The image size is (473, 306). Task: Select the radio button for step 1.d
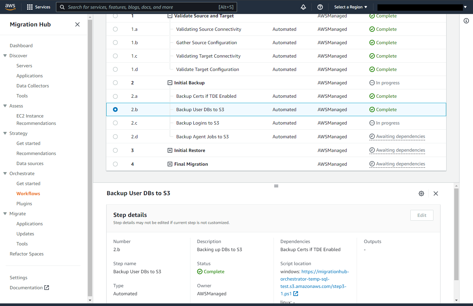point(115,69)
